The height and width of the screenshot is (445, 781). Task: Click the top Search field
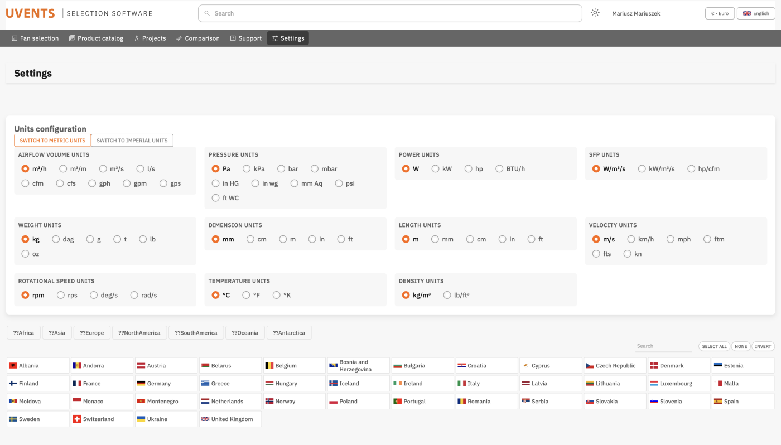coord(390,13)
